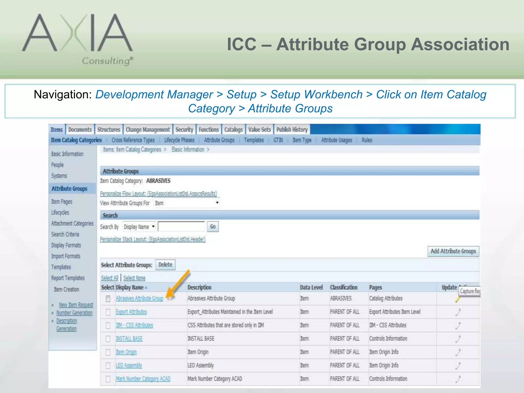The width and height of the screenshot is (524, 393).
Task: Select Rules subtab
Action: [367, 140]
